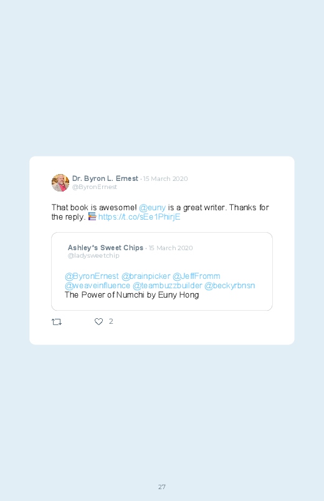324x501 pixels.
Task: Click the retweet icon
Action: 57,322
